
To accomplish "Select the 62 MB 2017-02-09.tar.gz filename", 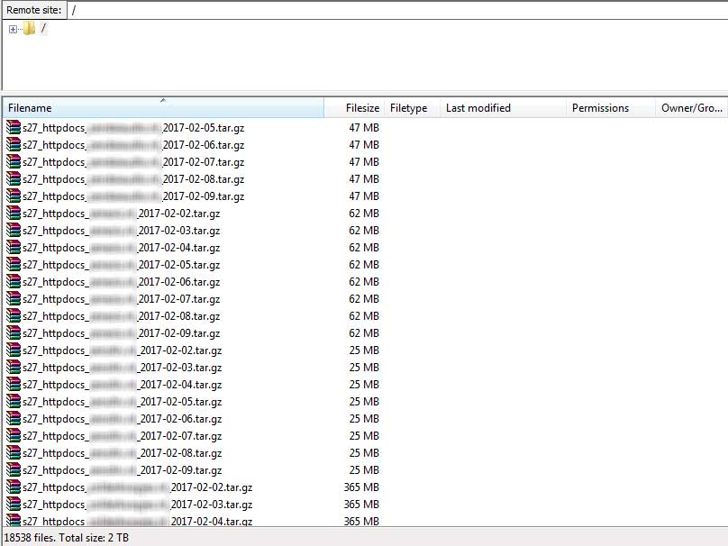I will [x=121, y=333].
